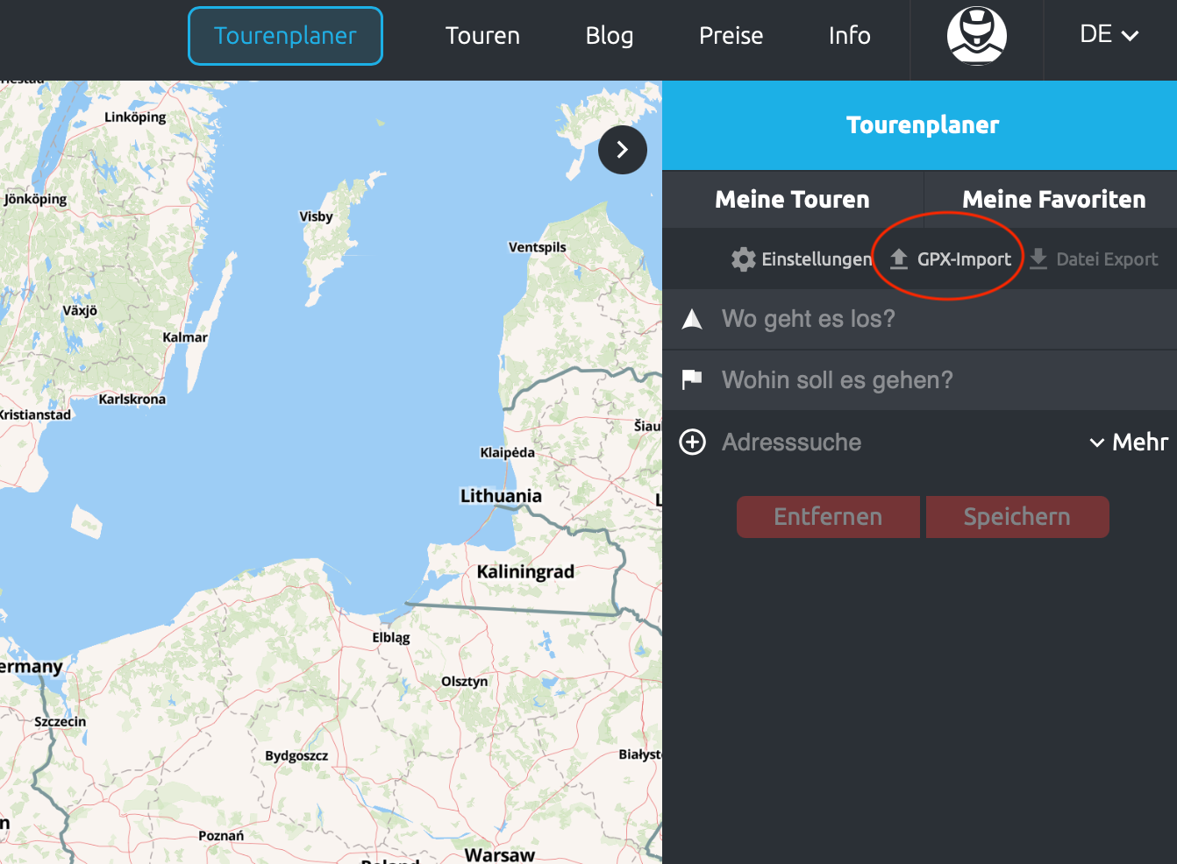Viewport: 1177px width, 864px height.
Task: Click the destination flag icon
Action: pyautogui.click(x=692, y=379)
